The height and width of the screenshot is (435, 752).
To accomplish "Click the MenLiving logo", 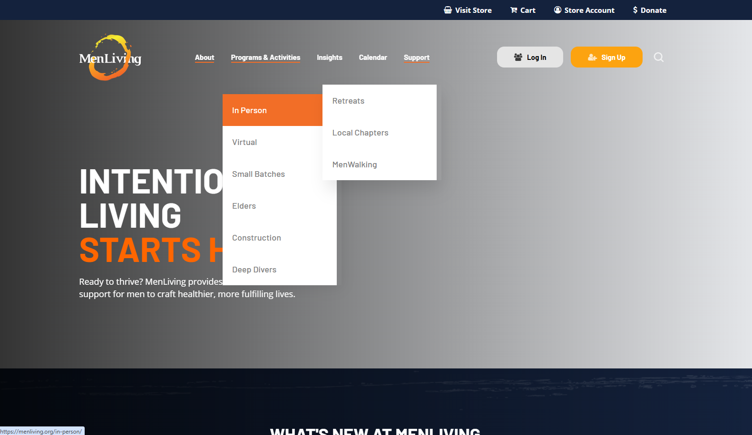I will pos(110,58).
